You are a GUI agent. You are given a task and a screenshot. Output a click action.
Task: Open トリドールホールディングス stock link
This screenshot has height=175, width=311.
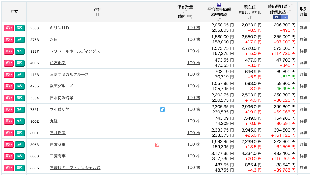pyautogui.click(x=75, y=51)
